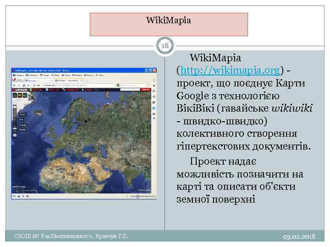Screen dimensions: 330x247
Task: Click the browser reload button
Action: pos(23,86)
